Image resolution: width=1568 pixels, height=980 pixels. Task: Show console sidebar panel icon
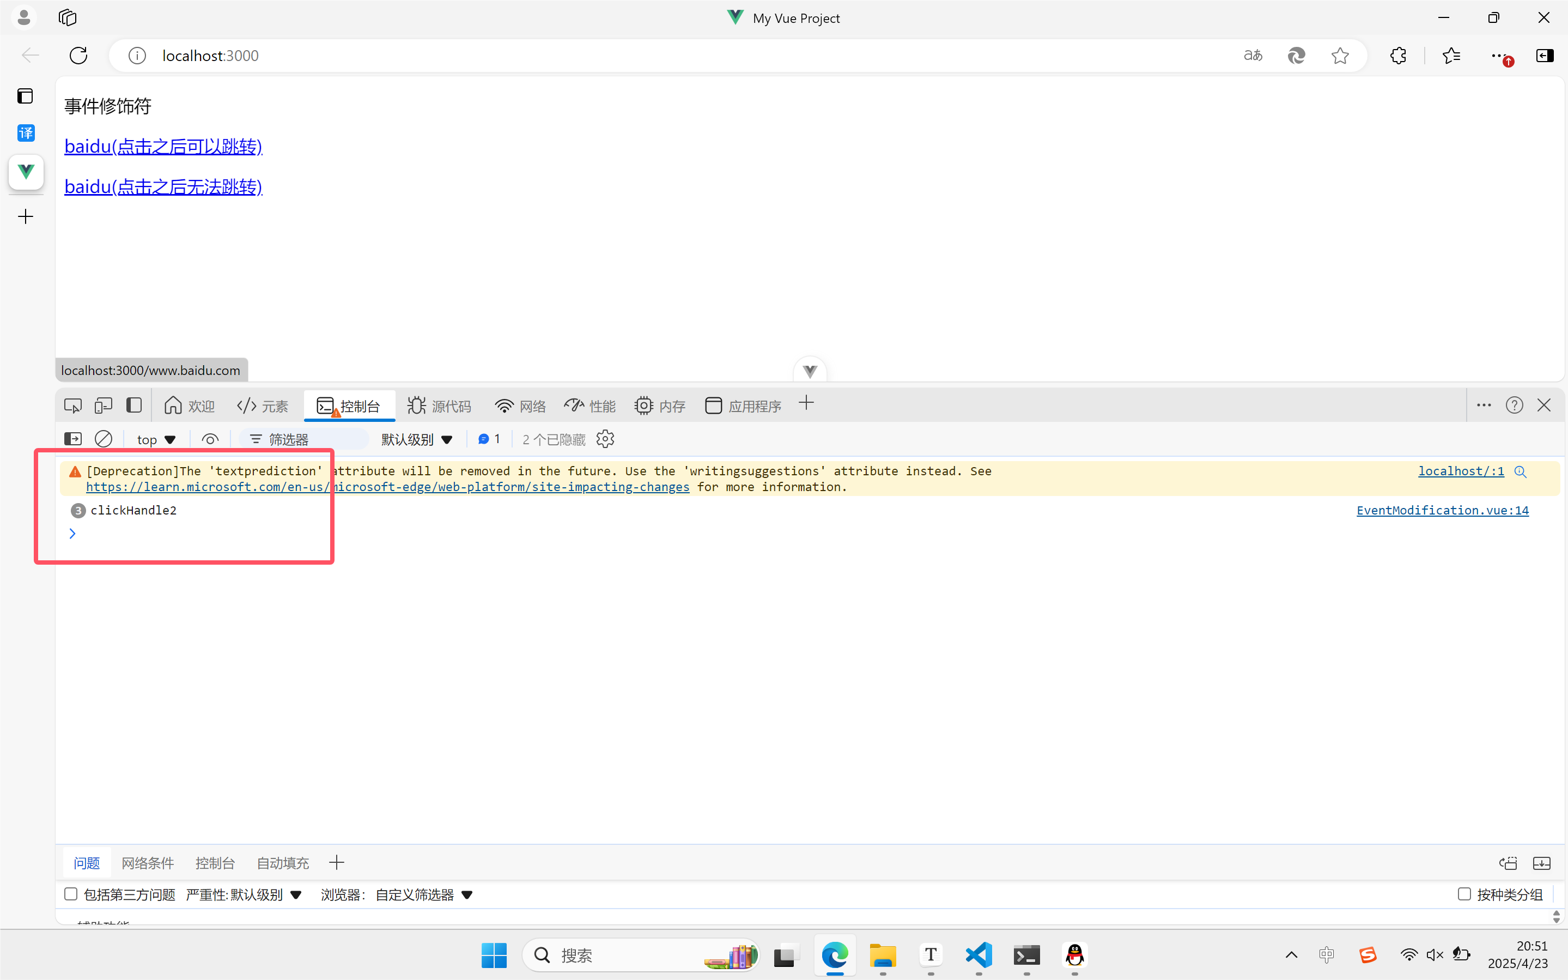pos(73,439)
